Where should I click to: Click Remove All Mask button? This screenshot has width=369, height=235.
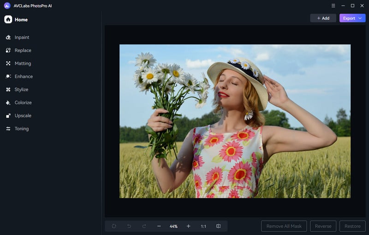point(284,226)
